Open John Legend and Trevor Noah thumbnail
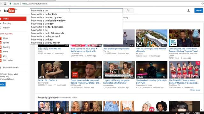Image resolution: width=204 pixels, height=114 pixels. coord(185,38)
